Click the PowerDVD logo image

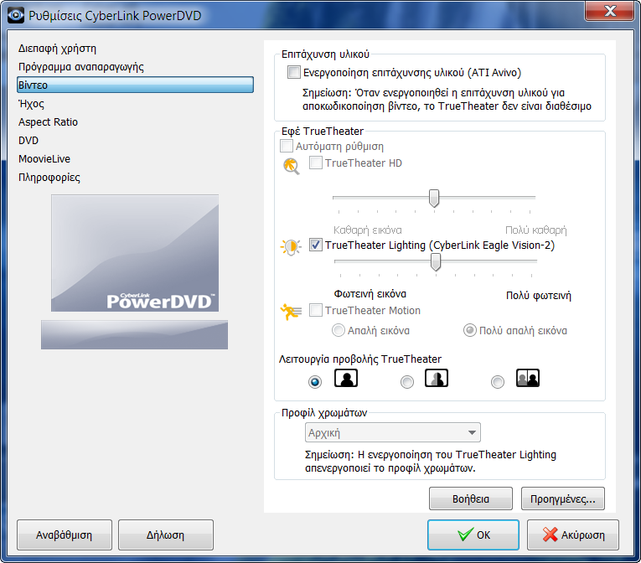tap(135, 253)
